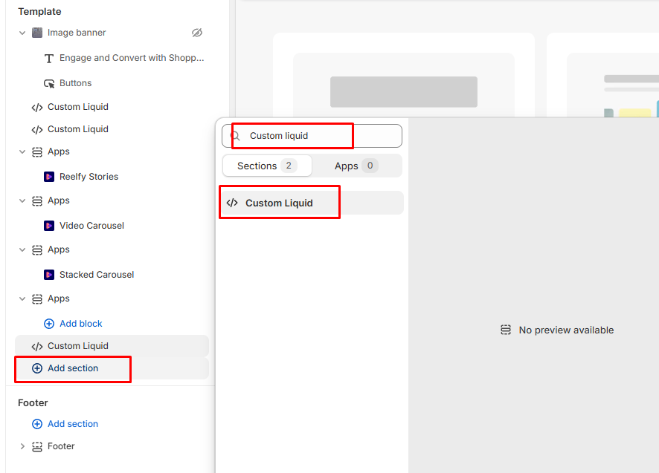Choose Custom Liquid from search results
This screenshot has width=659, height=473.
(x=312, y=203)
